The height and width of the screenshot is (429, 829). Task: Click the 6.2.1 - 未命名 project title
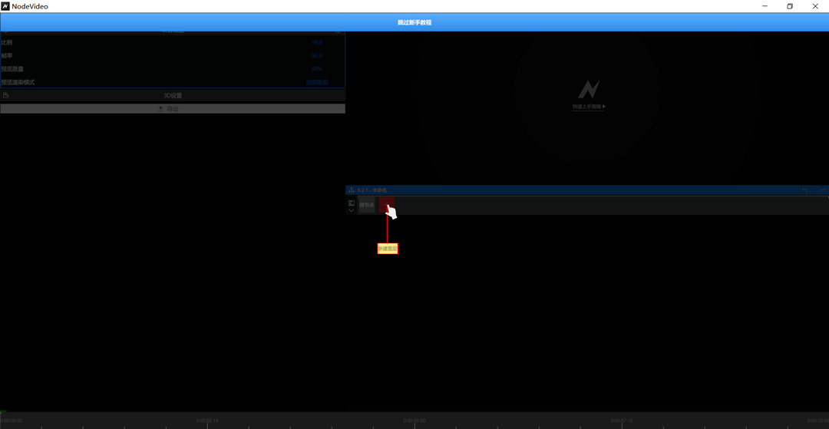click(x=372, y=190)
